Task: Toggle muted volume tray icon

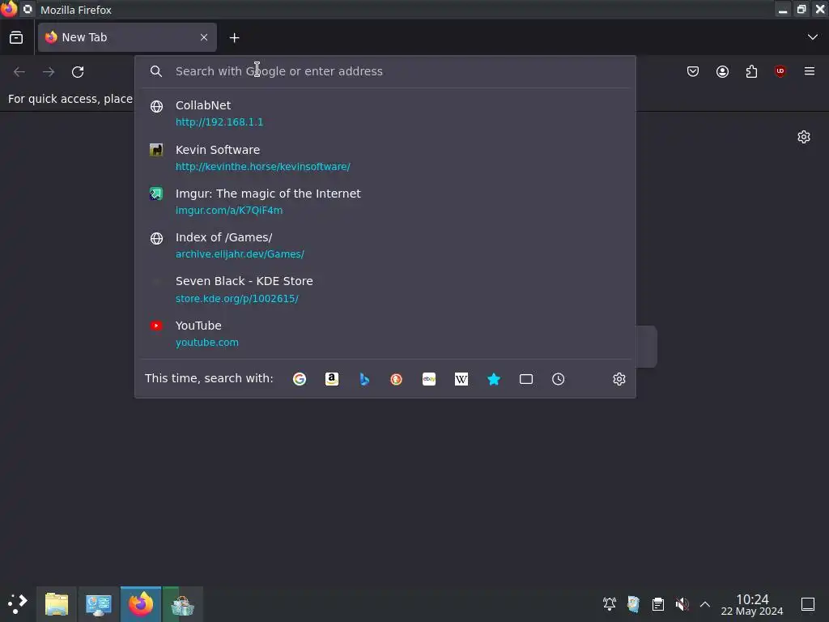Action: point(682,603)
